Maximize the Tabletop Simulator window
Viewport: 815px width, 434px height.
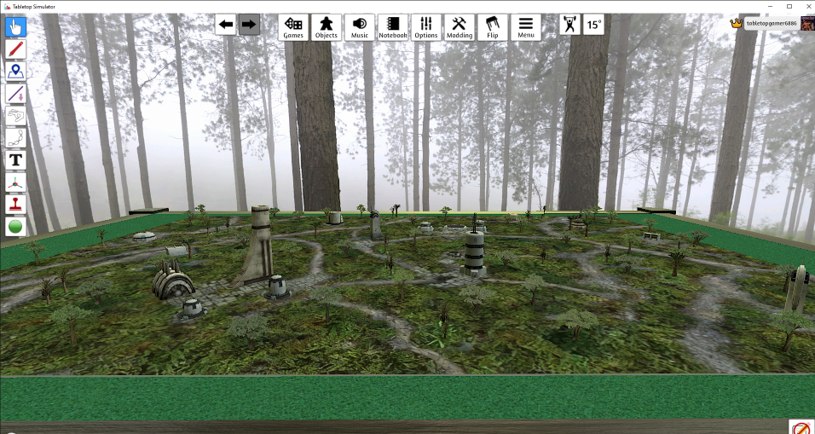click(x=789, y=6)
